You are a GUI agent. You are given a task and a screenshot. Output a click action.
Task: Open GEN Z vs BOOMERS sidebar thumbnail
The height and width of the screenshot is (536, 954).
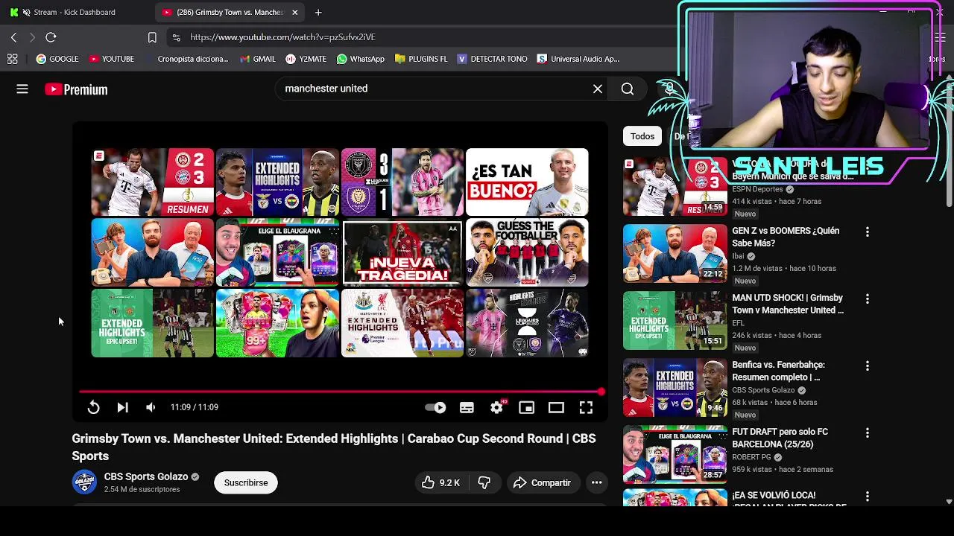pyautogui.click(x=675, y=254)
